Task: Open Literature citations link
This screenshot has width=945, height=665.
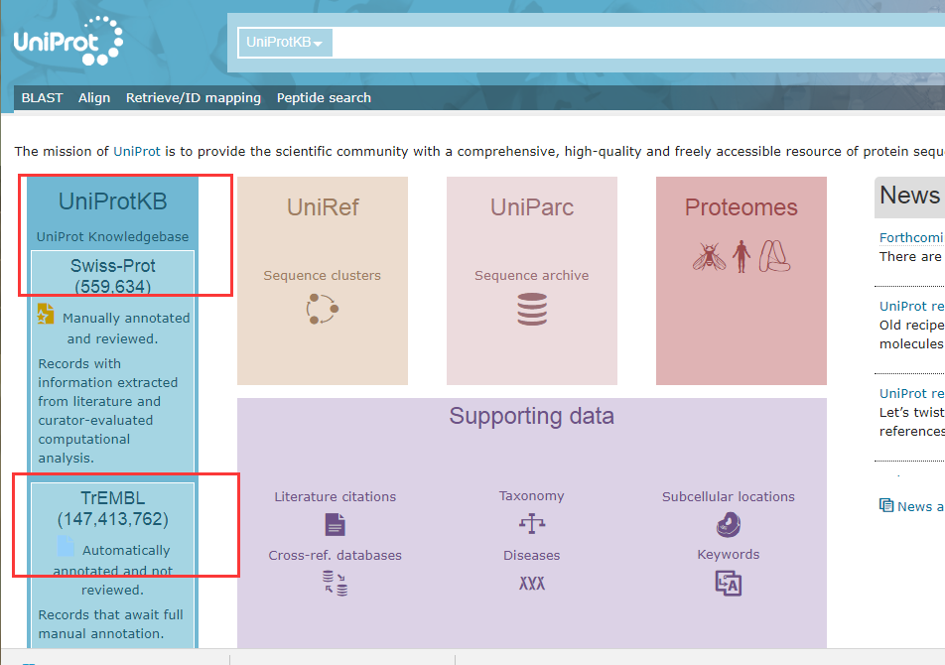Action: pos(336,496)
